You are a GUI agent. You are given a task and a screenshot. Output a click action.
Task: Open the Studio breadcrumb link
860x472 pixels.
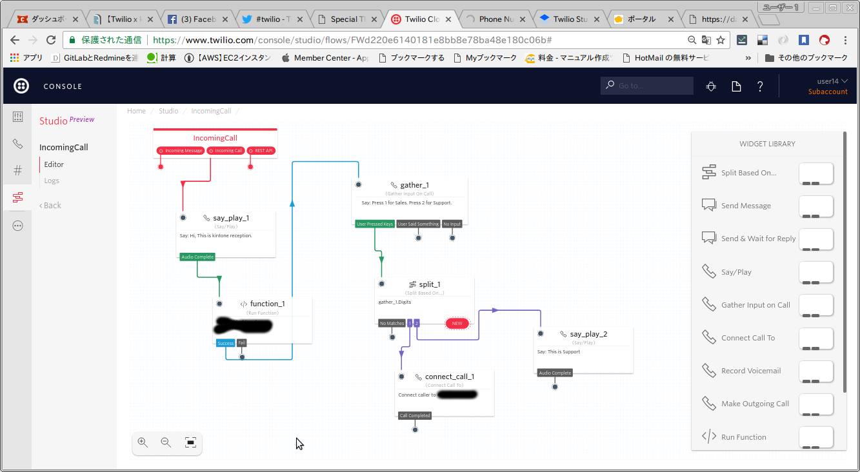(x=168, y=111)
